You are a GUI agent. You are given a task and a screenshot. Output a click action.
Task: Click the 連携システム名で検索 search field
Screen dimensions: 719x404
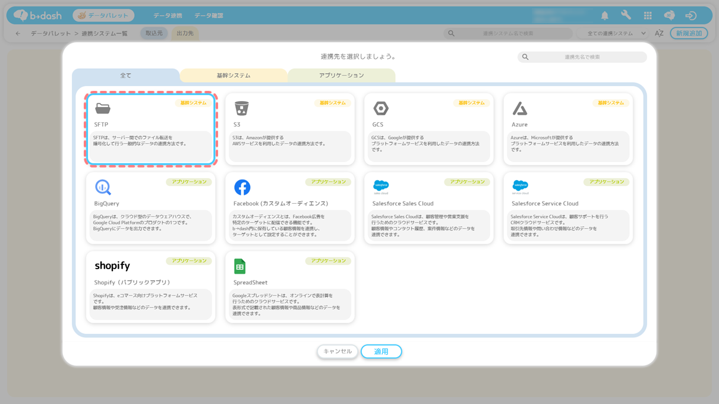tap(508, 33)
